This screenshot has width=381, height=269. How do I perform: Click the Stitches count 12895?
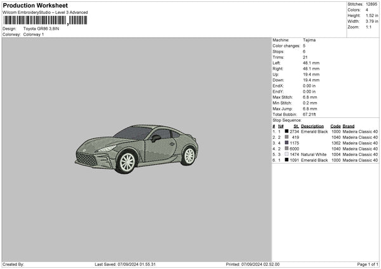[x=373, y=4]
